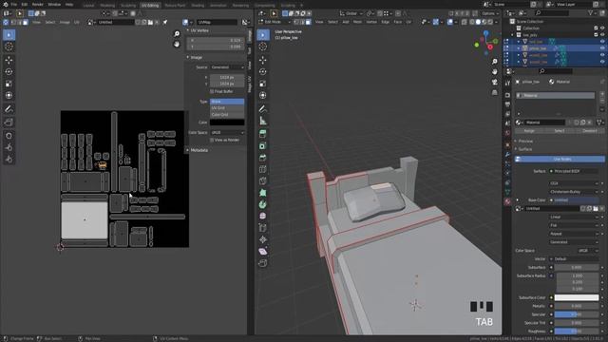Select the Measure tool in 3D viewport
The image size is (608, 342).
tap(263, 121)
